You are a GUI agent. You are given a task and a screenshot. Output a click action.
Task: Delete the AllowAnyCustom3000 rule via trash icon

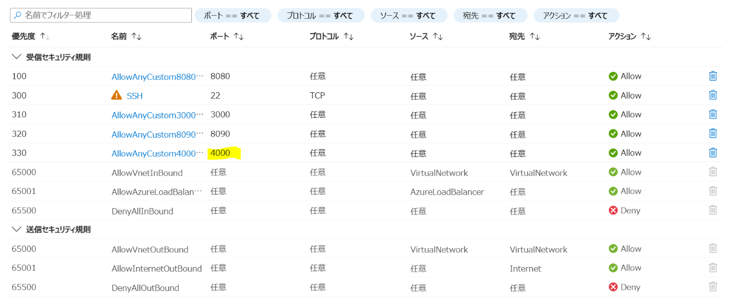pos(713,114)
